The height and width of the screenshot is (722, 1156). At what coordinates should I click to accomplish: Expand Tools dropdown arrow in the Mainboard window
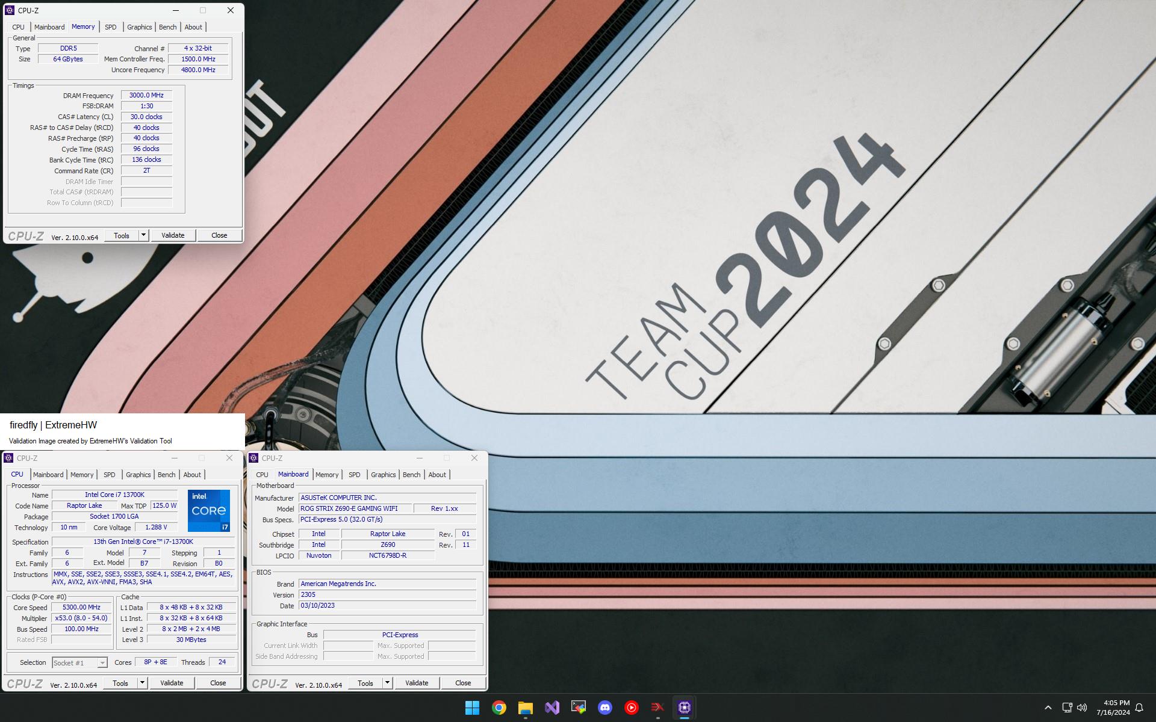point(387,683)
